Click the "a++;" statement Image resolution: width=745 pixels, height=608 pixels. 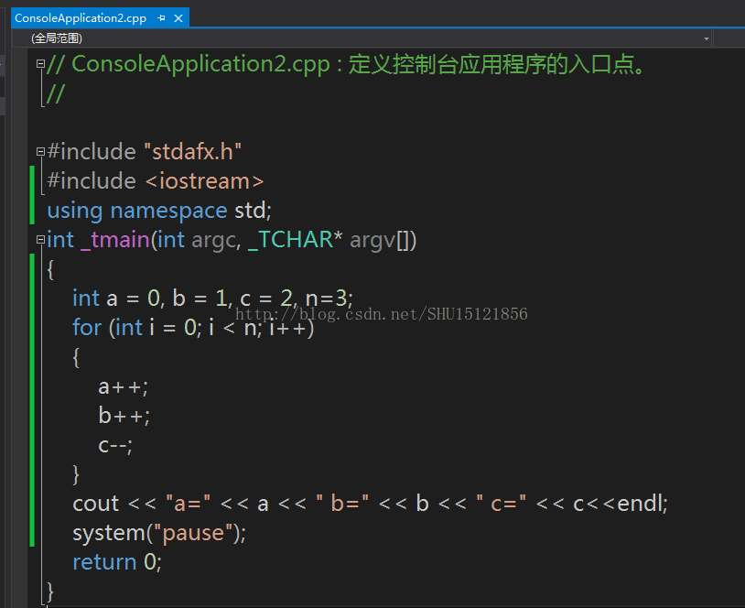[123, 387]
